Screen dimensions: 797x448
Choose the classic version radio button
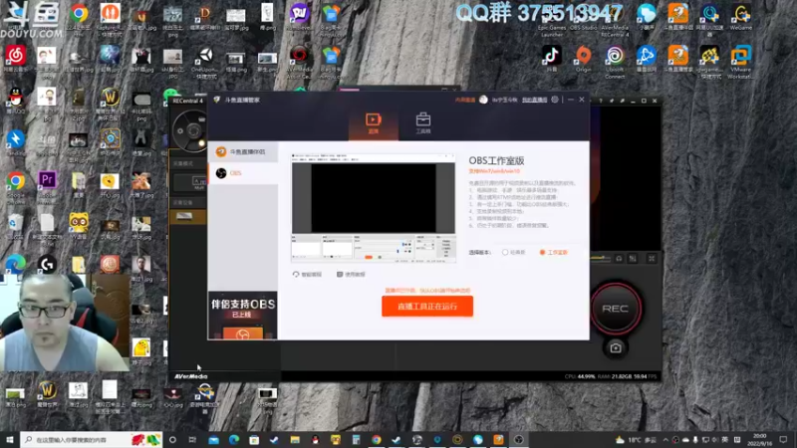point(505,252)
